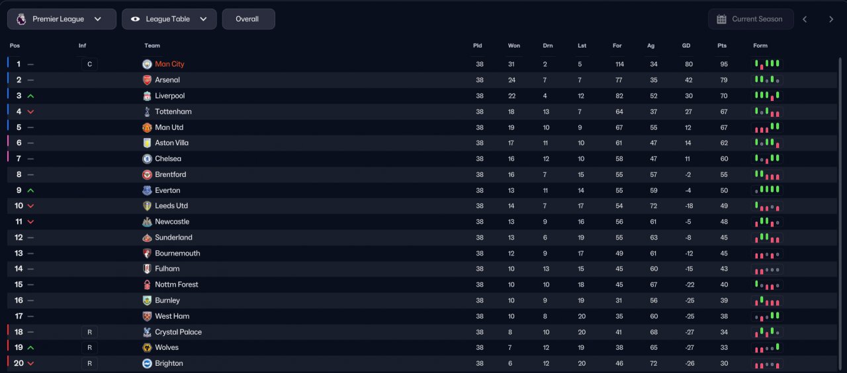
Task: Click the Liverpool club badge icon
Action: click(x=147, y=96)
